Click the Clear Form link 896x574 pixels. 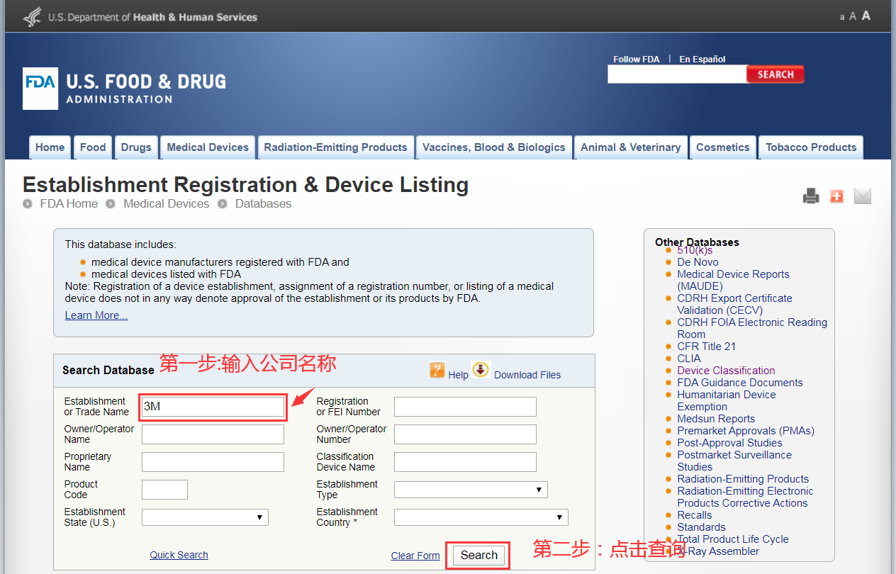[x=415, y=556]
